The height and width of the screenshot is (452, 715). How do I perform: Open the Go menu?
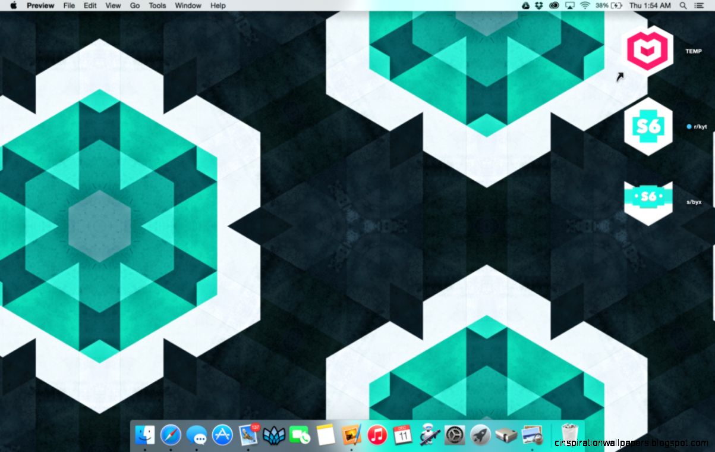tap(135, 5)
